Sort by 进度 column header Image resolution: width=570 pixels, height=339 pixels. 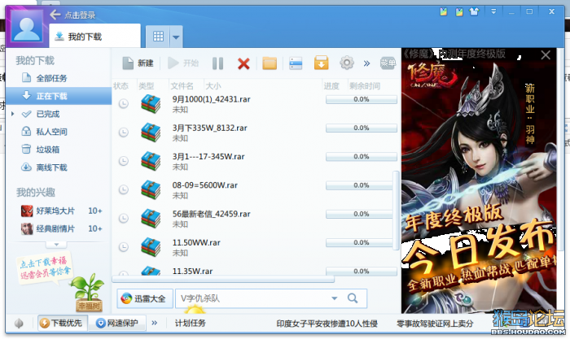point(331,86)
